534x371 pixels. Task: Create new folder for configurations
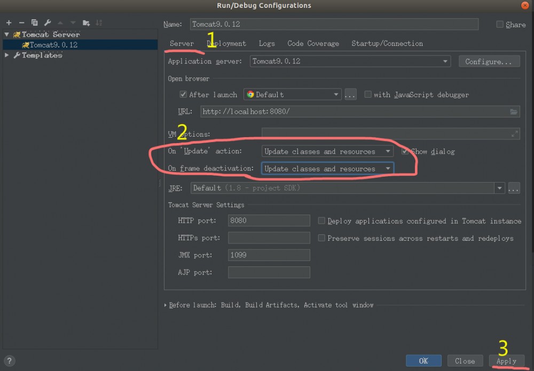click(86, 23)
